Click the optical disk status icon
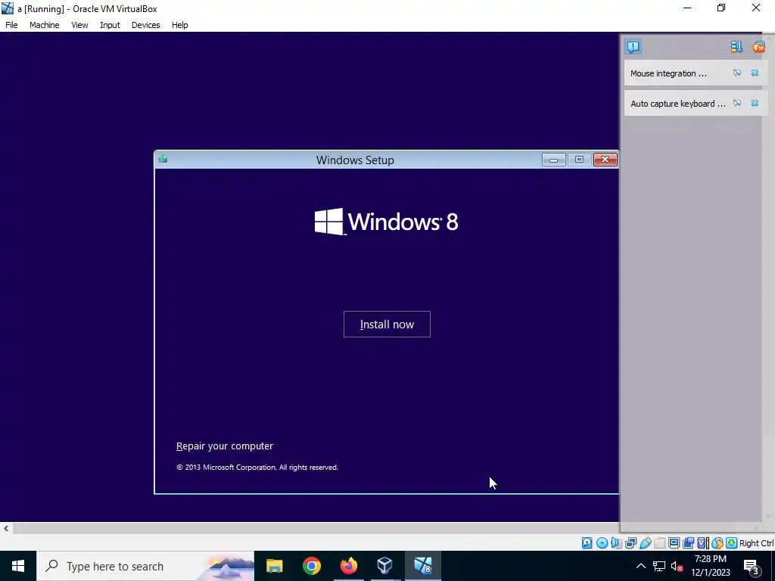Screen dimensions: 775x581 coord(602,543)
